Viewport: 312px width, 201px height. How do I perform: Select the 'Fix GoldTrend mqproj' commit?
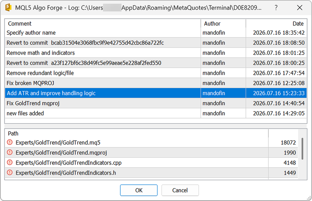click(x=156, y=103)
